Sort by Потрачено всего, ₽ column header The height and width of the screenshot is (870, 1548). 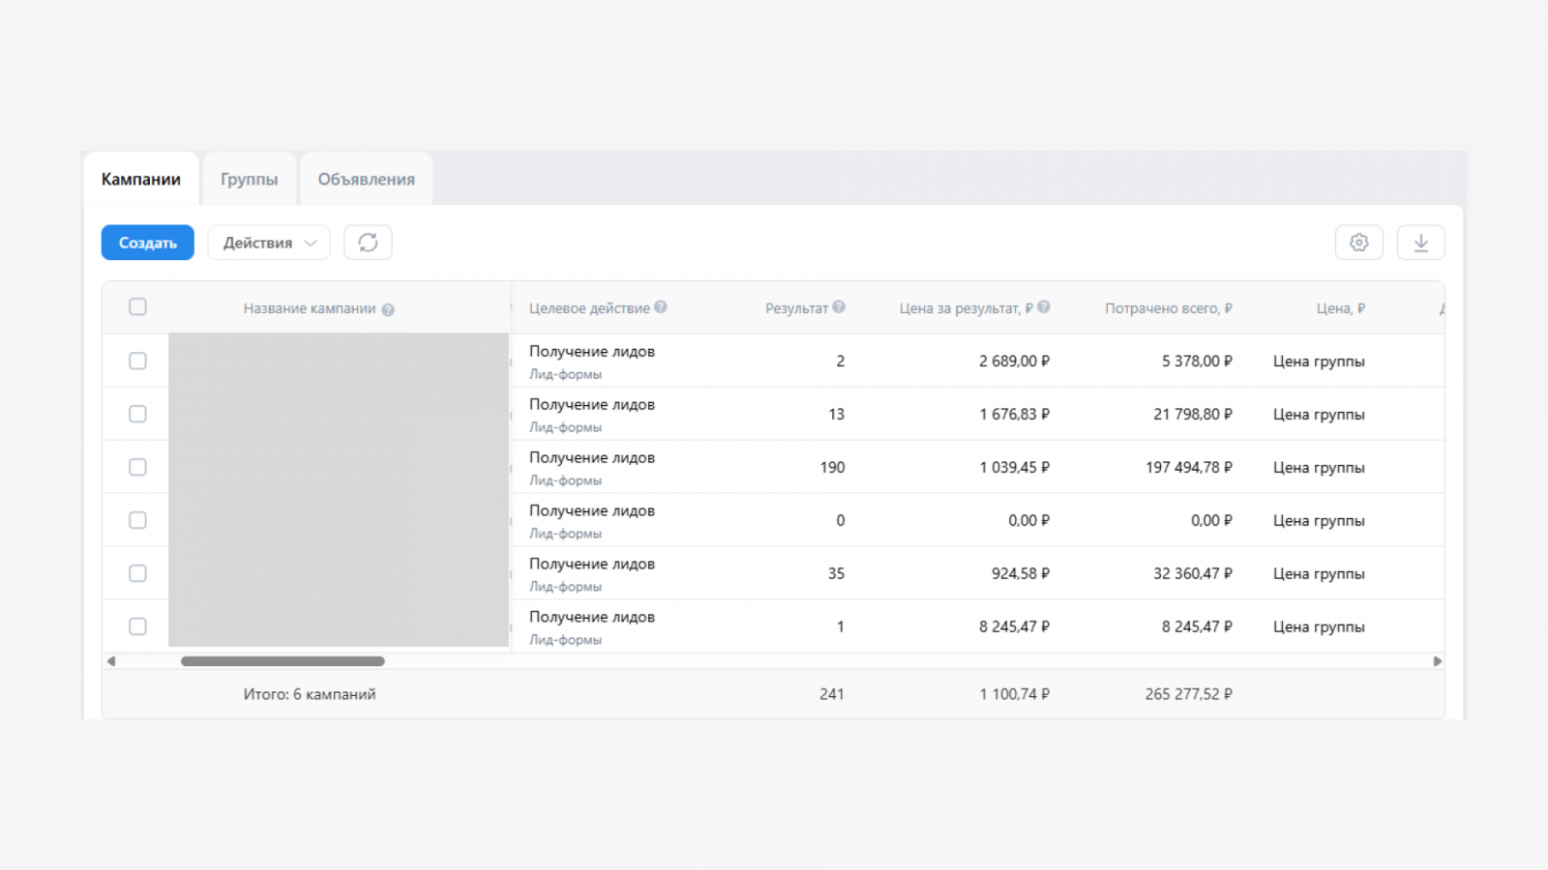click(x=1169, y=308)
